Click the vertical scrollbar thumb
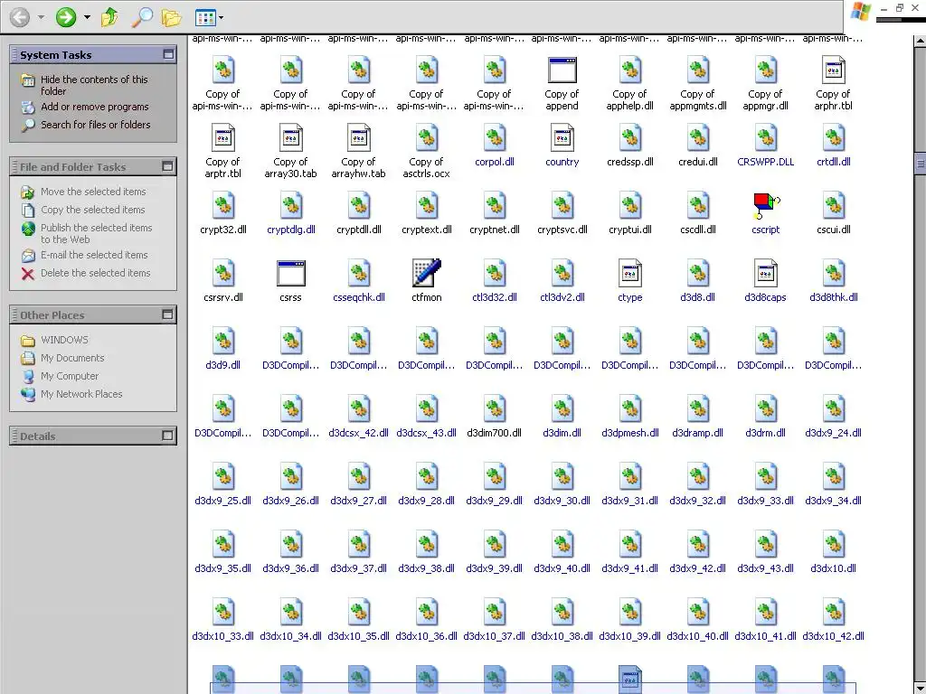This screenshot has width=926, height=694. (x=920, y=164)
